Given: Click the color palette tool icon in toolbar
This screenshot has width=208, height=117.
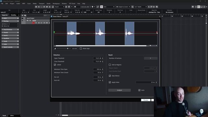Looking at the screenshot, I should click(x=92, y=7).
